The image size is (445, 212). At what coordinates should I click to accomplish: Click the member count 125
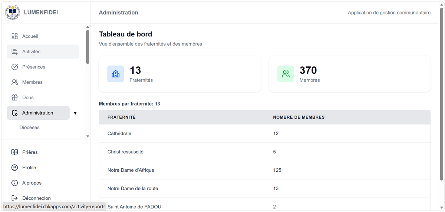(x=277, y=170)
